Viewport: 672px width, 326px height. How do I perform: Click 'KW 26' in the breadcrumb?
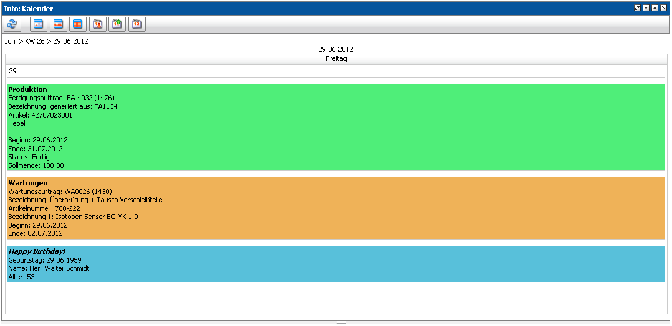click(x=36, y=42)
